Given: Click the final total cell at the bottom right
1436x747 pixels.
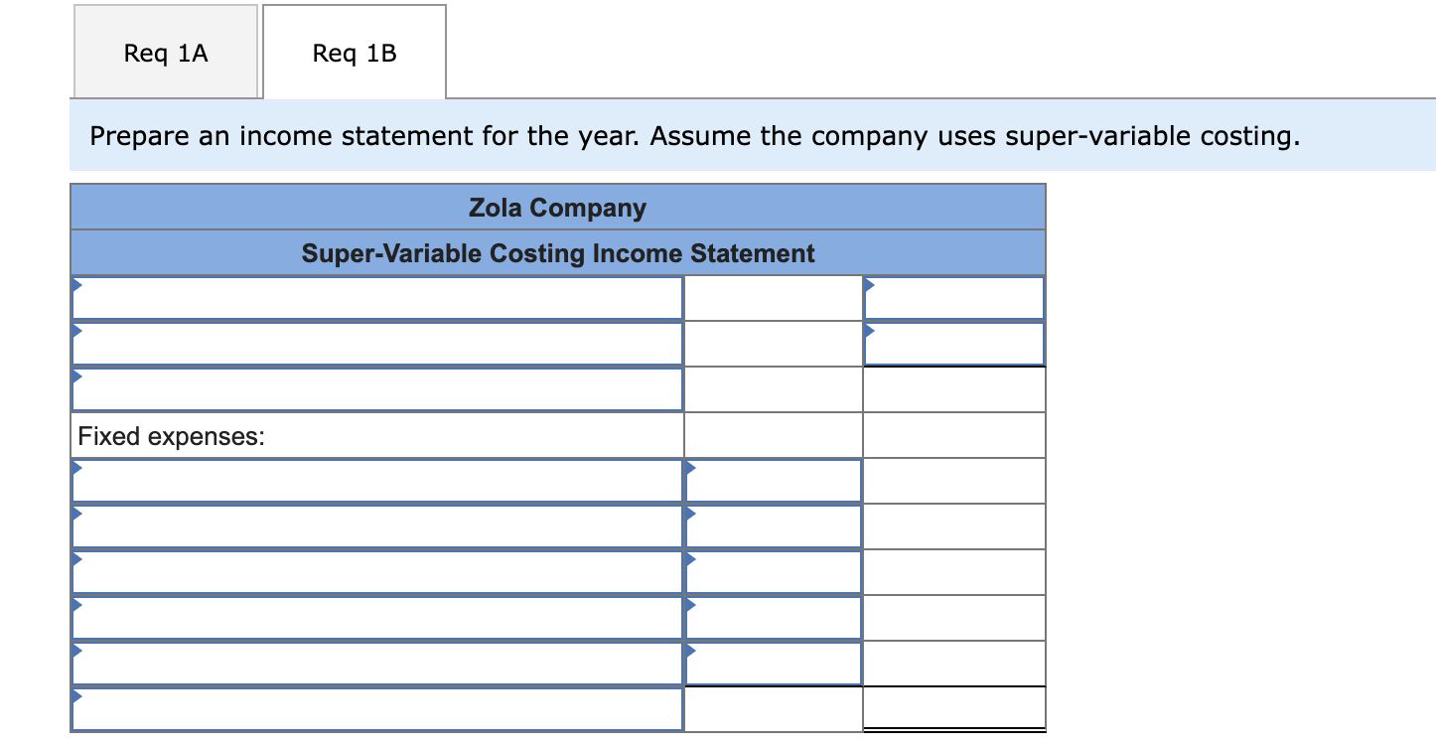Looking at the screenshot, I should 953,708.
